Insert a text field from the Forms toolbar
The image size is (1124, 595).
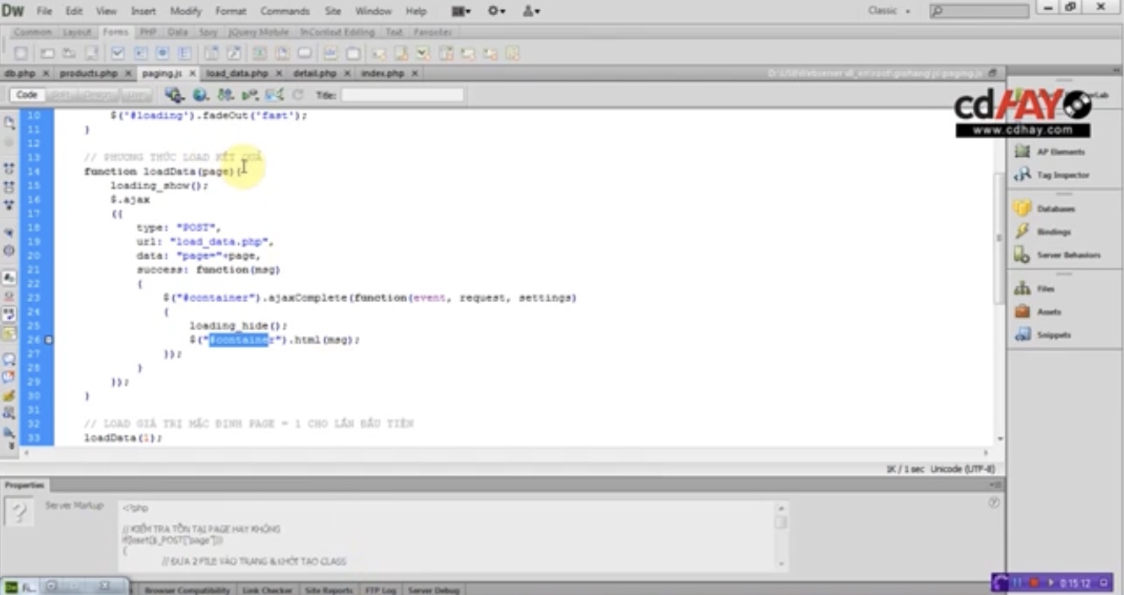pyautogui.click(x=48, y=52)
